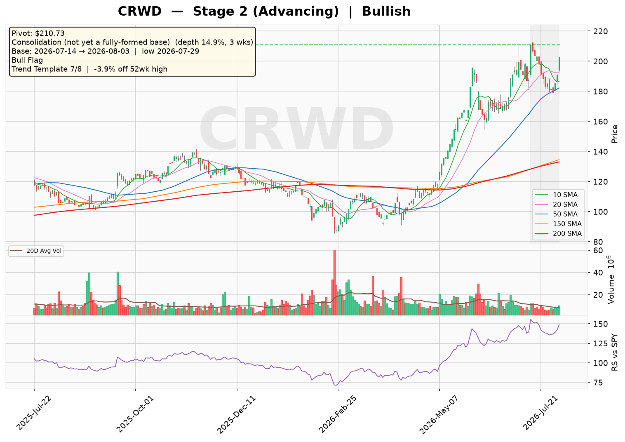Click the 140 tick on the Price axis
The width and height of the screenshot is (625, 442).
click(599, 152)
